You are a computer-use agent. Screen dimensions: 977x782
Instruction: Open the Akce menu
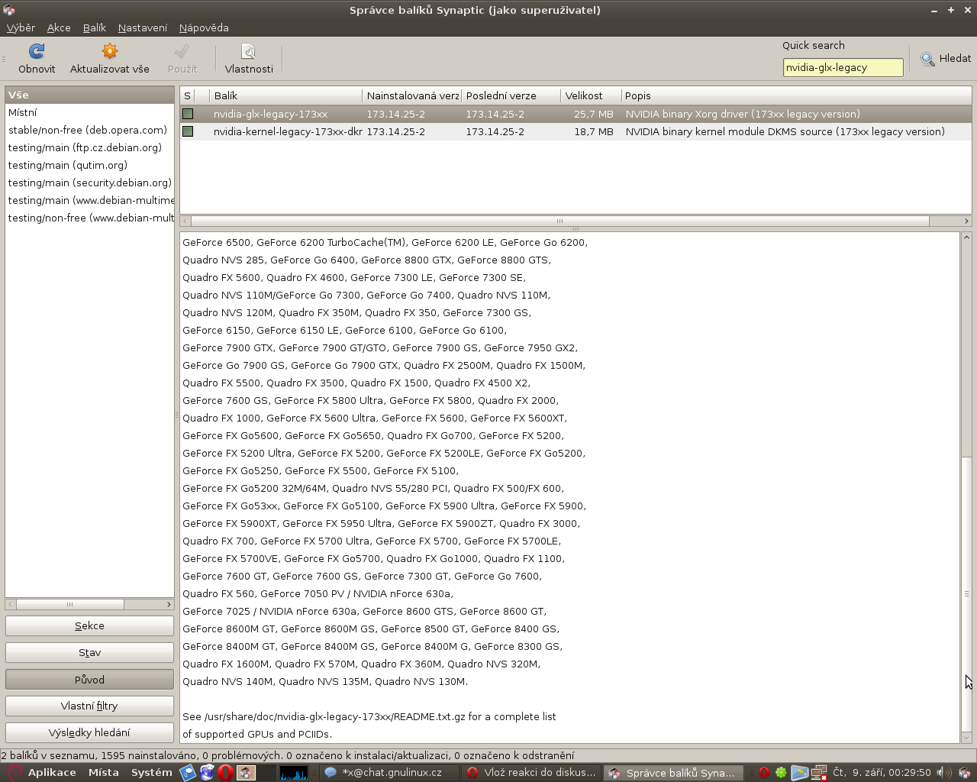pyautogui.click(x=59, y=27)
